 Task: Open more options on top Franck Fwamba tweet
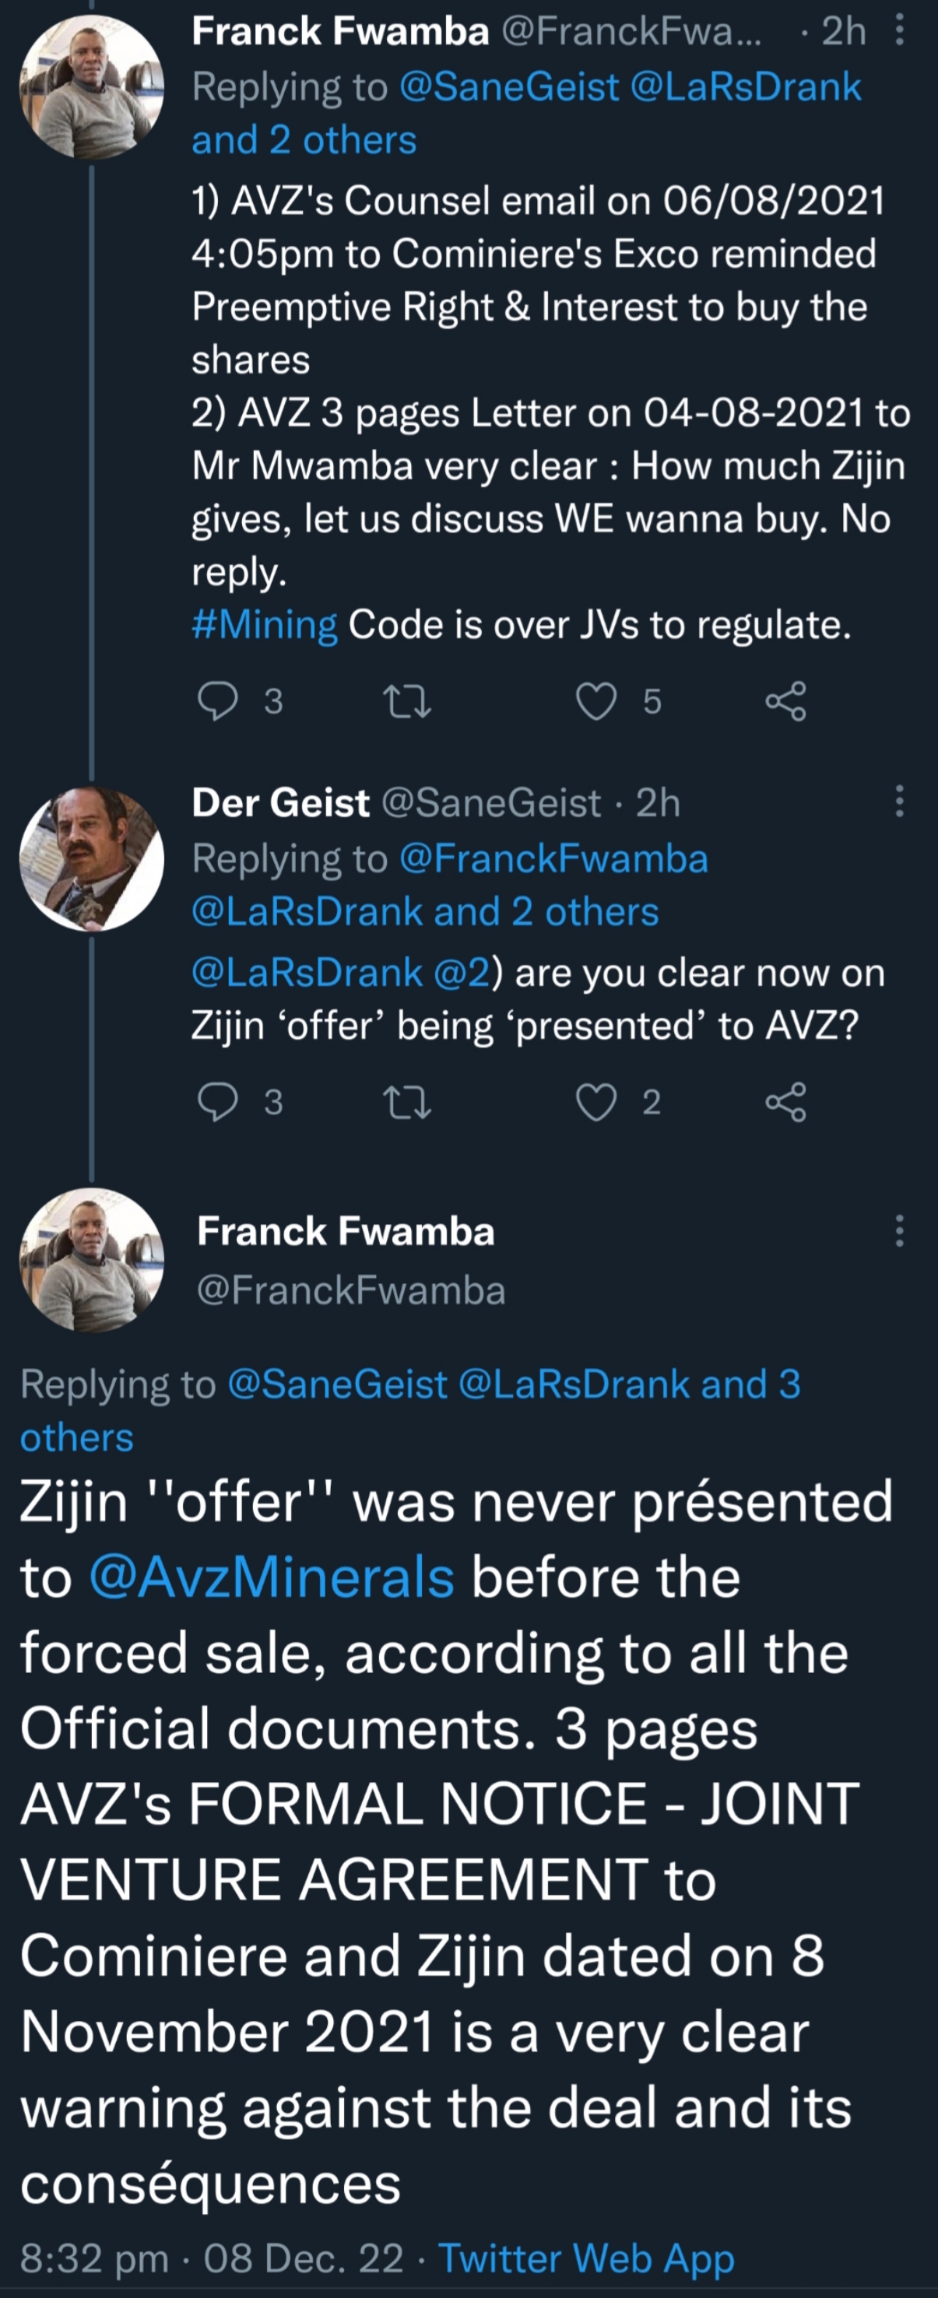(x=899, y=32)
